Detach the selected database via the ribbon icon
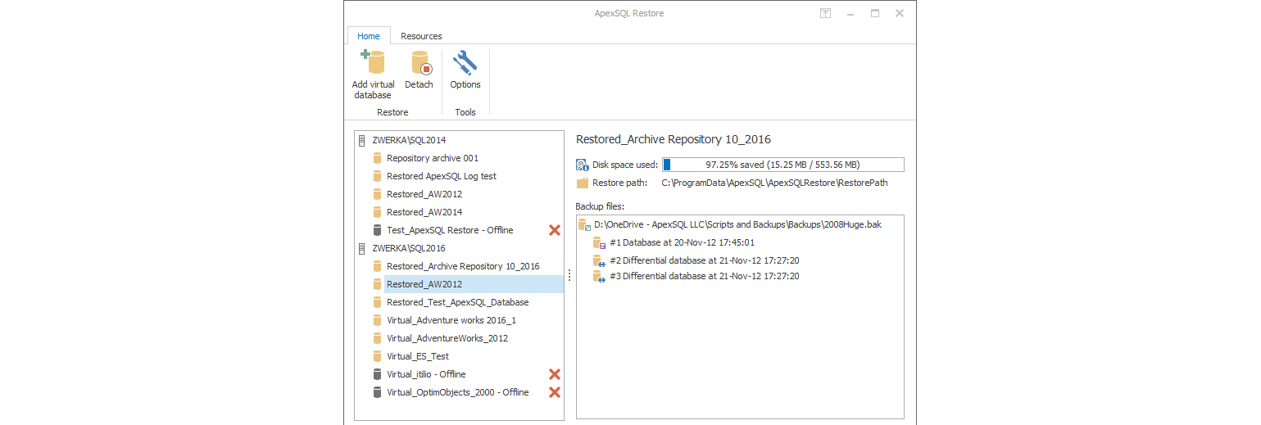Image resolution: width=1261 pixels, height=425 pixels. point(420,63)
